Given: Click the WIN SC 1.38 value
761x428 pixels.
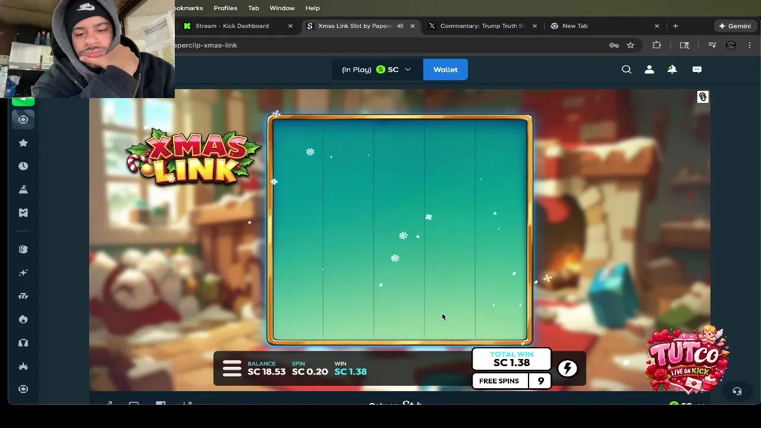Looking at the screenshot, I should click(351, 369).
